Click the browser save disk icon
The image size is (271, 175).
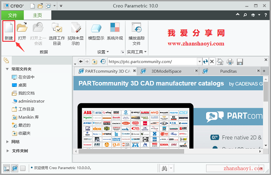pyautogui.click(x=240, y=62)
